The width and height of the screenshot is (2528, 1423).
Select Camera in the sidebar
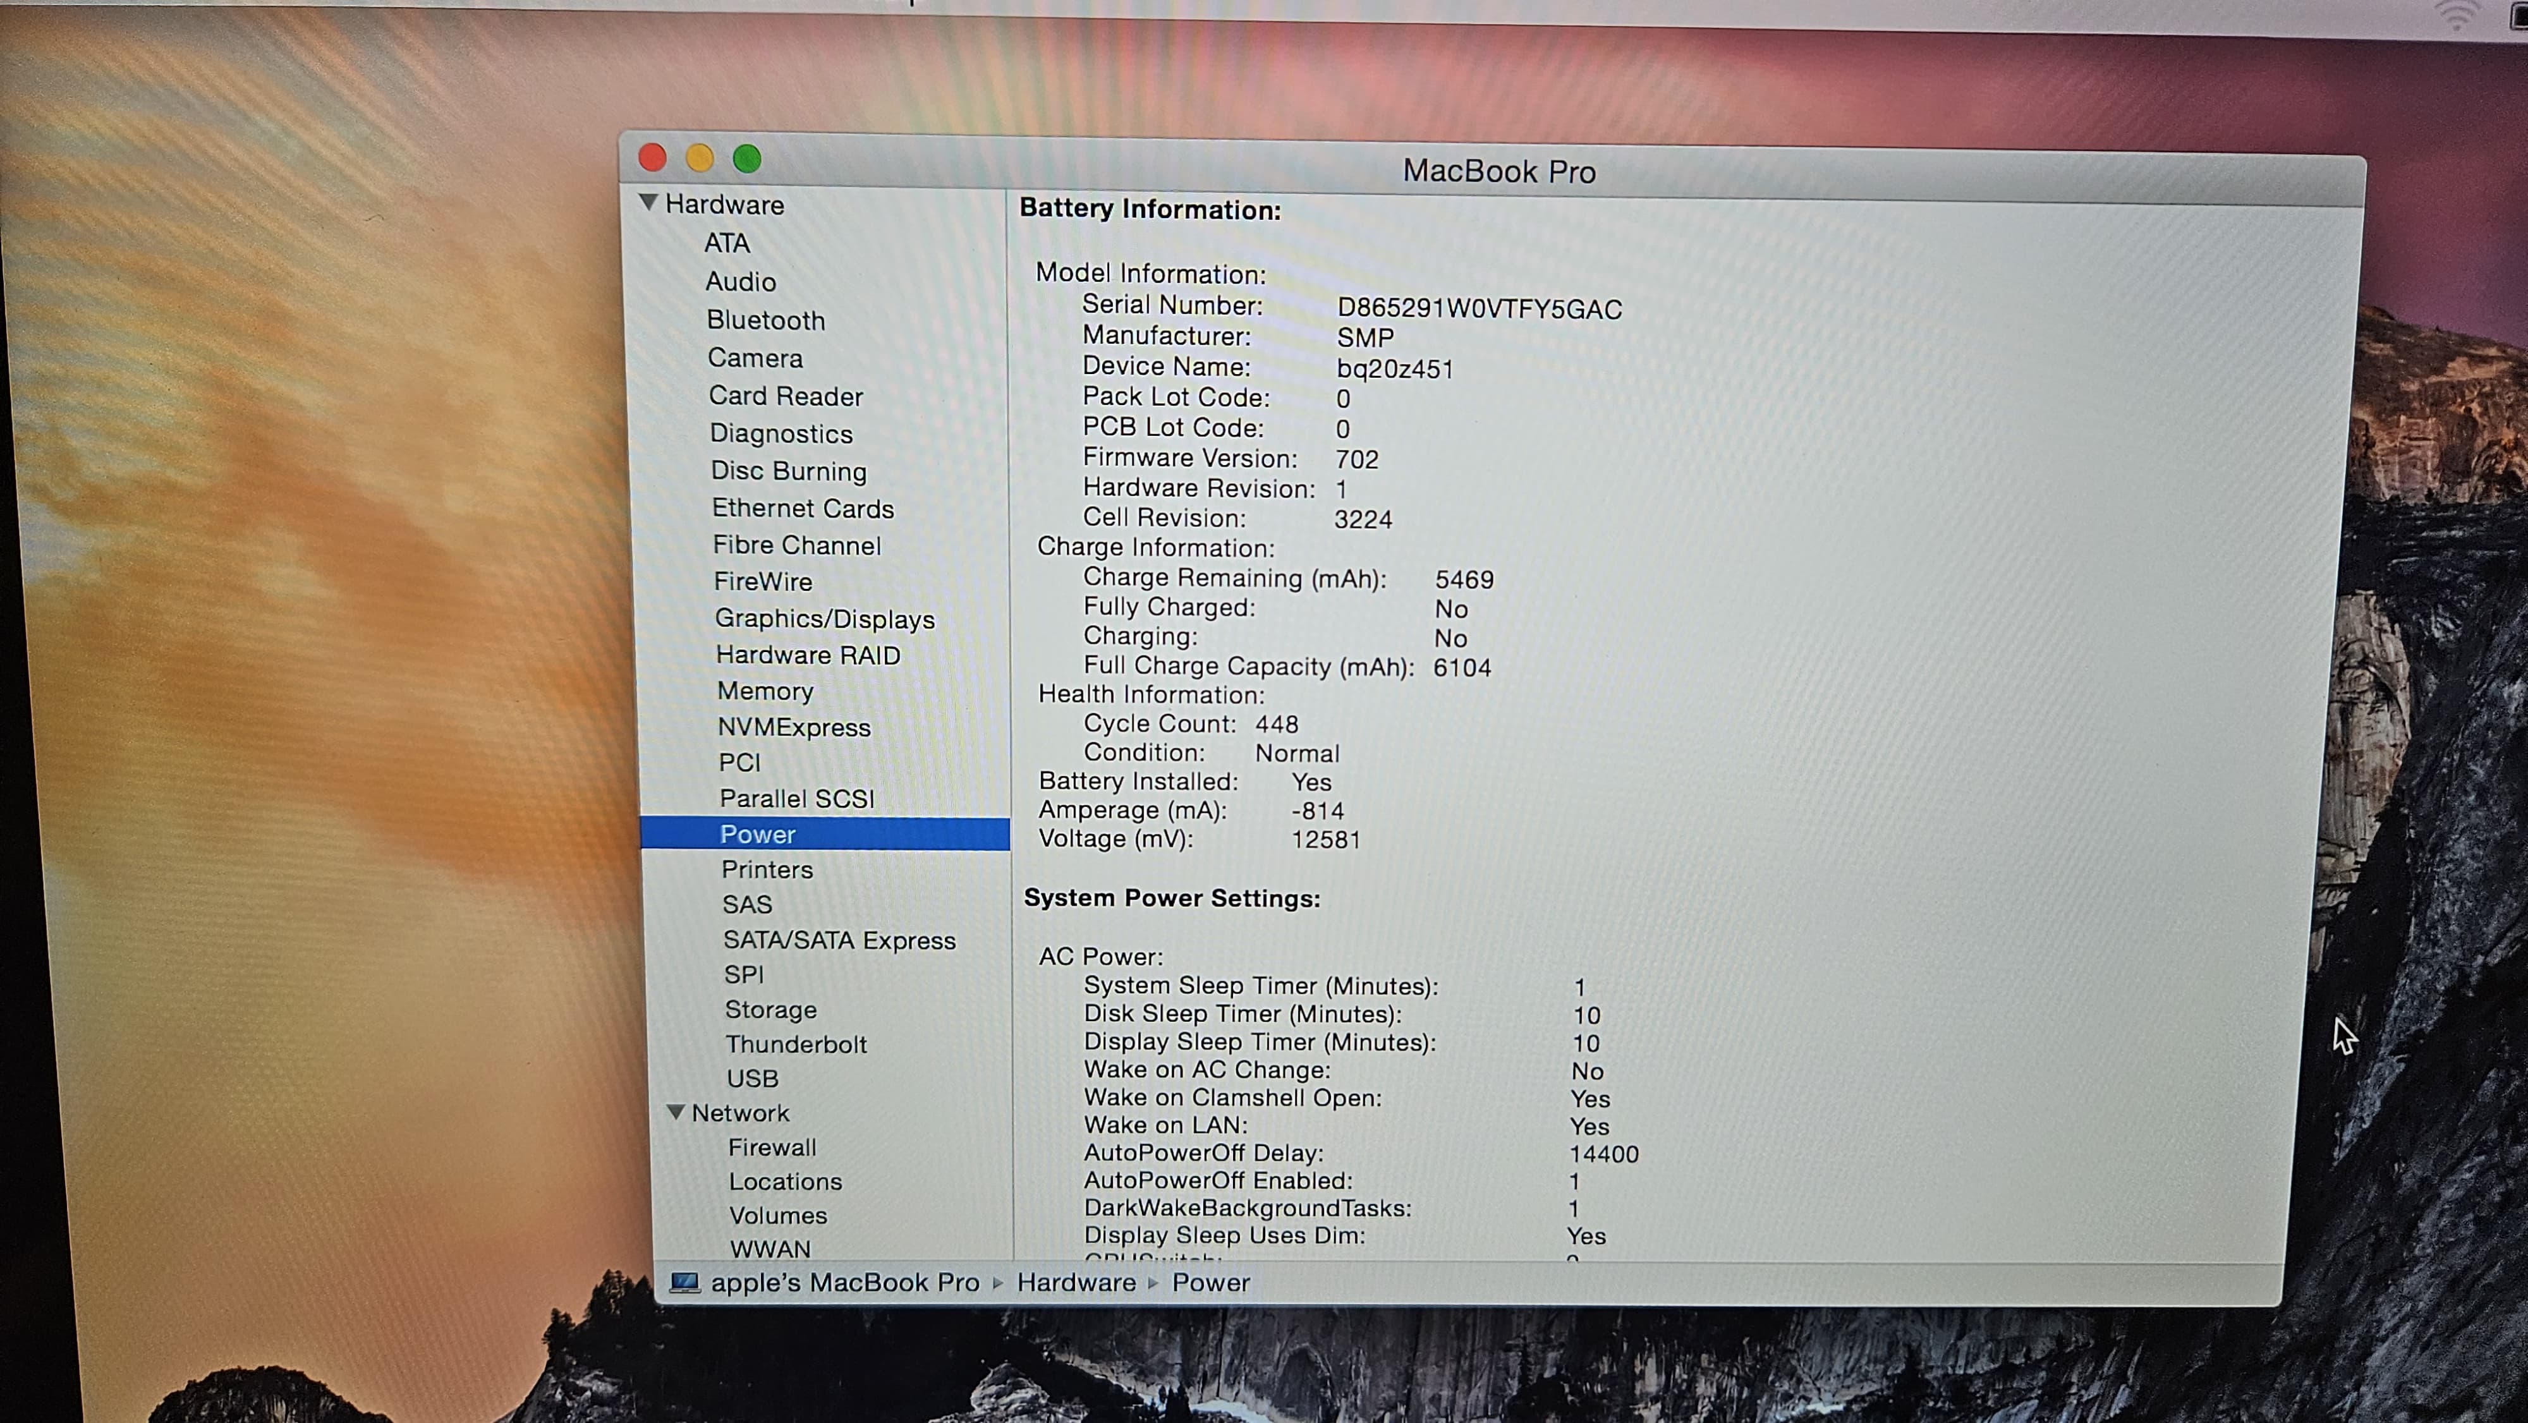coord(756,358)
